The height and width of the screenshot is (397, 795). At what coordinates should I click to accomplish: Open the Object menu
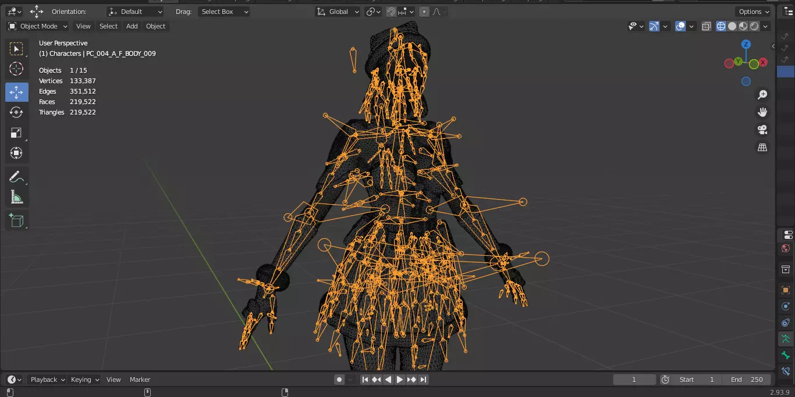click(x=155, y=26)
